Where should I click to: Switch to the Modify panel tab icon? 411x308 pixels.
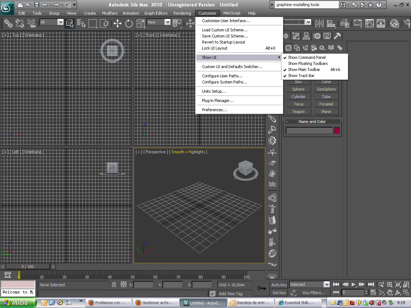click(x=296, y=36)
